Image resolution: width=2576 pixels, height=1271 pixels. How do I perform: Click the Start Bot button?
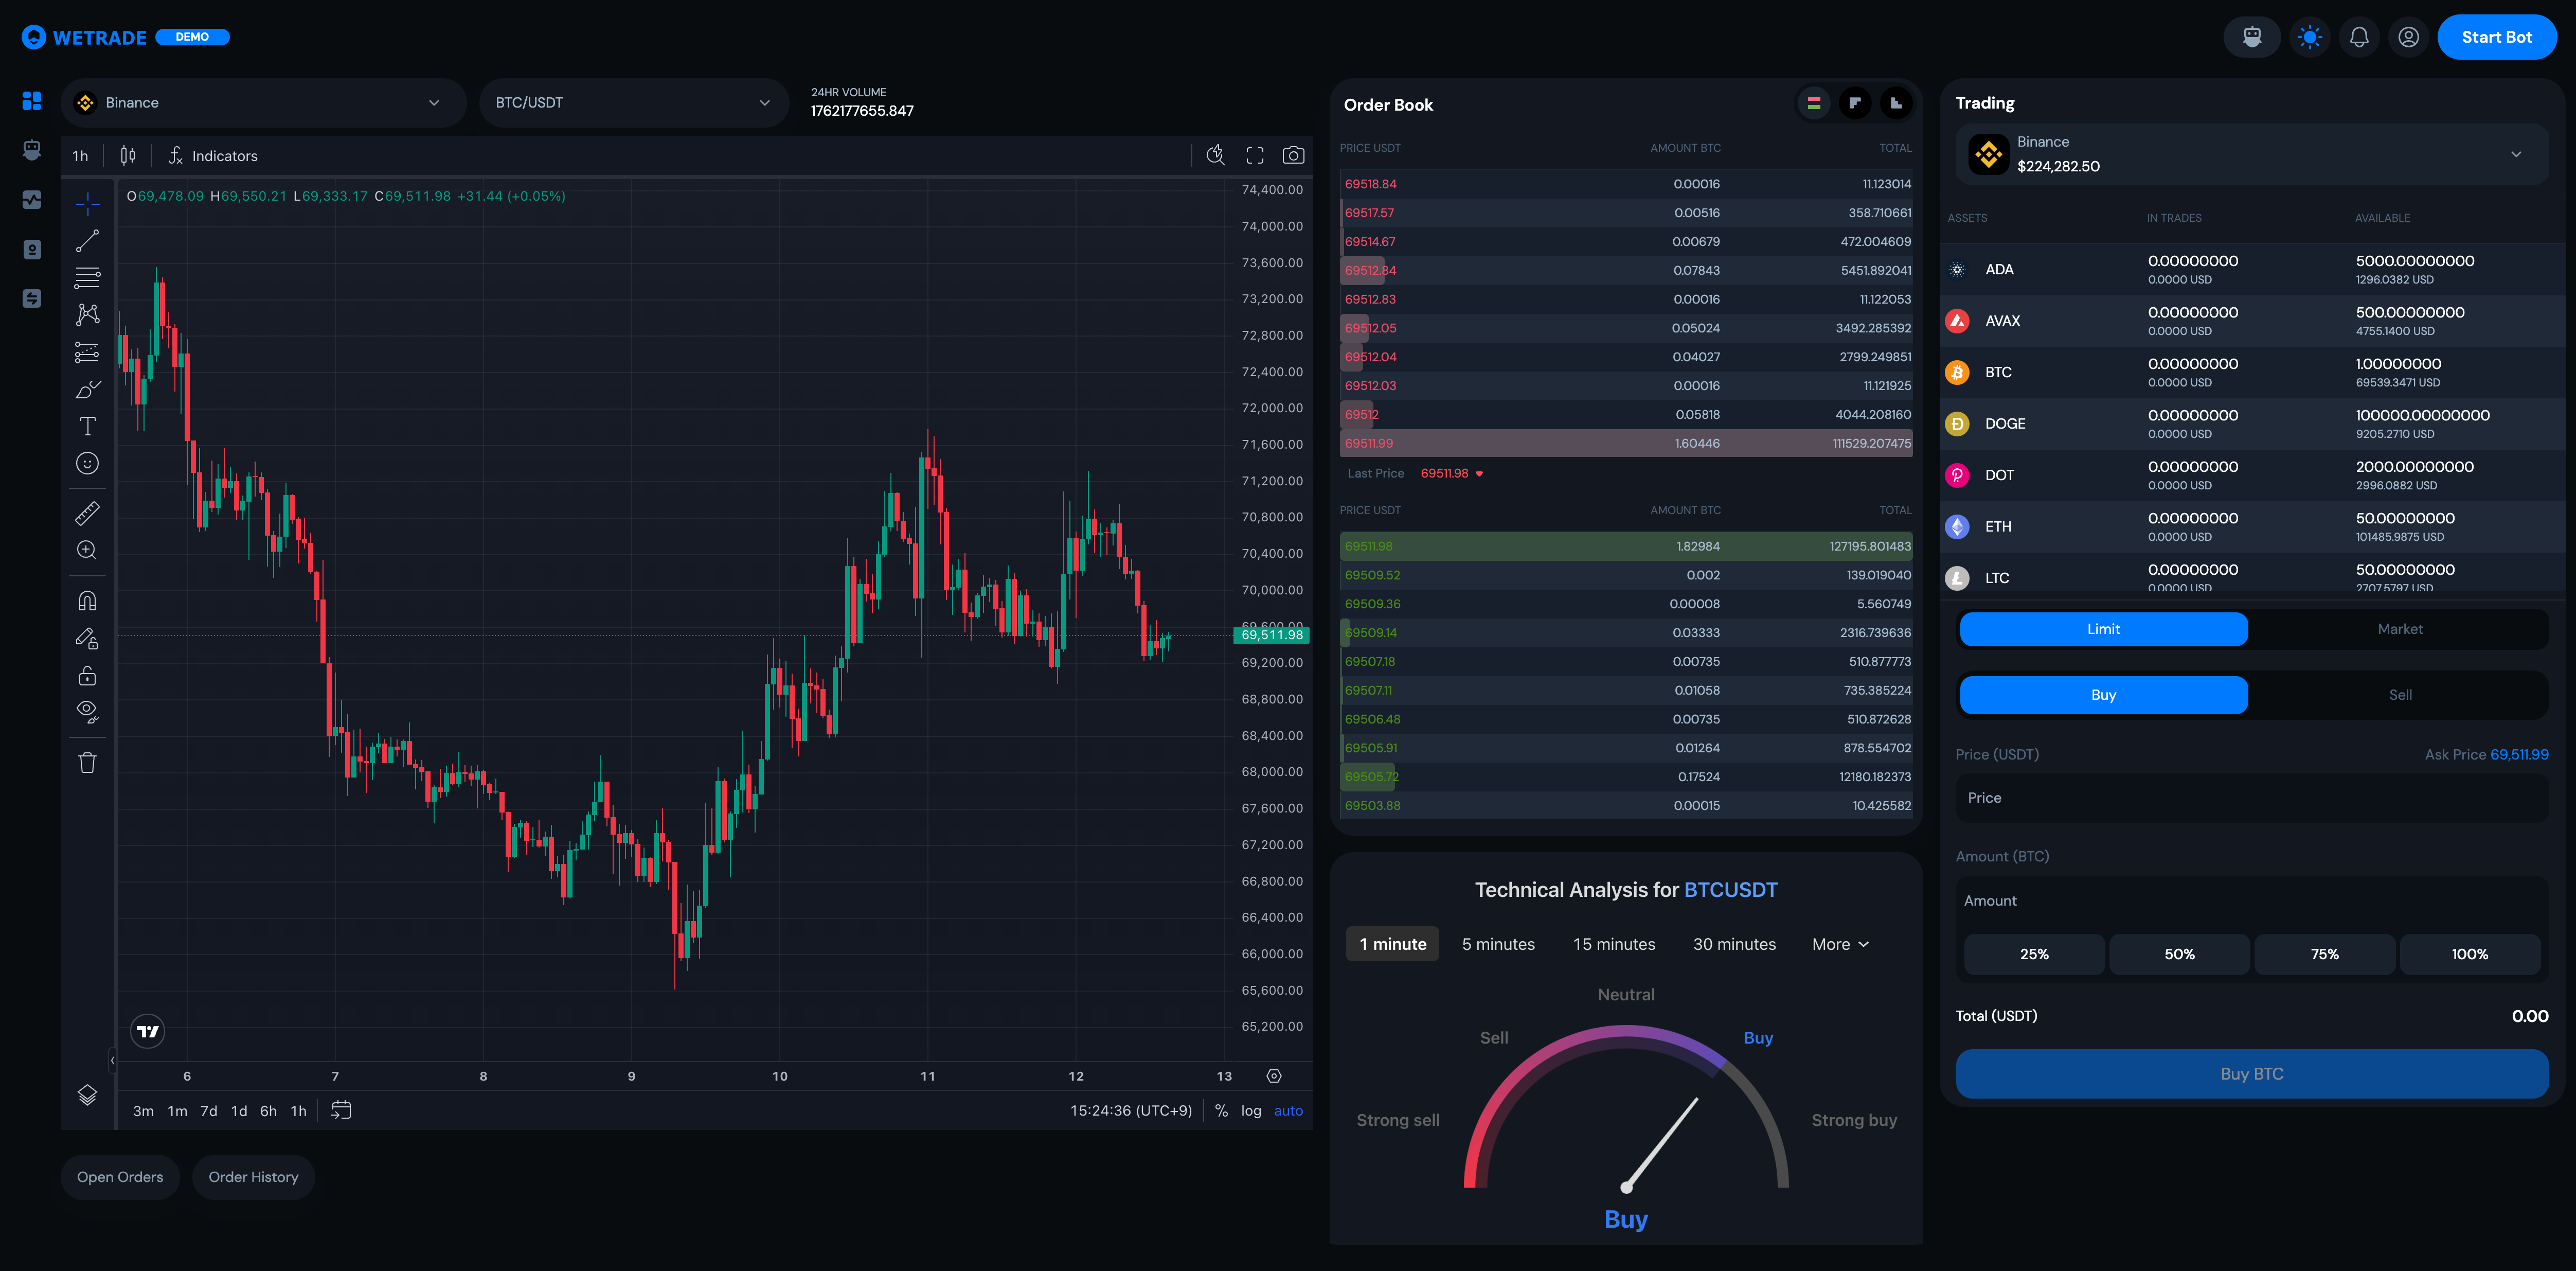[x=2497, y=37]
